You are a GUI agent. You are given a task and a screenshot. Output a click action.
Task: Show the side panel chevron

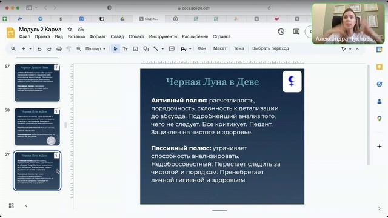point(380,208)
